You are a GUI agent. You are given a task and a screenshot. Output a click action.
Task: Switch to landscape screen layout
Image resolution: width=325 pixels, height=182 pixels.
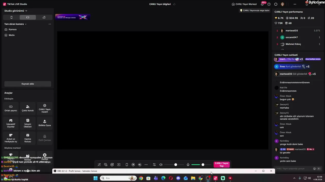click(28, 17)
